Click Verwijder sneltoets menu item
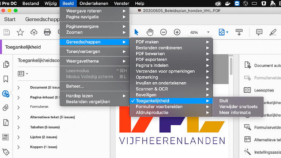The height and width of the screenshot is (158, 281). point(238,106)
